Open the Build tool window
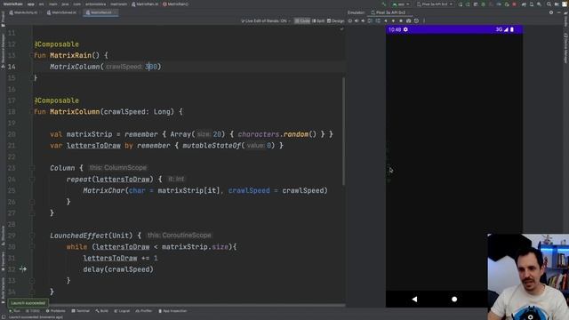Viewport: 569px width, 320px height. 102,311
